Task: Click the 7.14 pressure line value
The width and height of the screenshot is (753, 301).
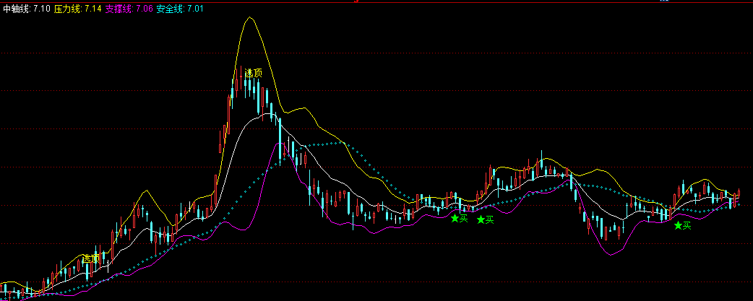Action: (93, 9)
